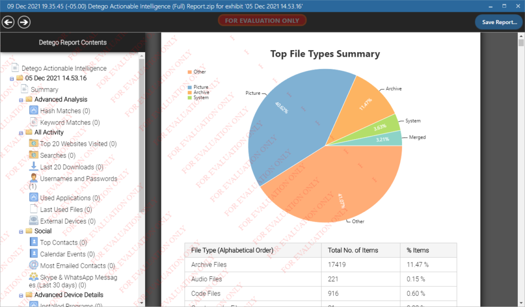
Task: Open Top 20 Websites Visited (0)
Action: click(78, 144)
